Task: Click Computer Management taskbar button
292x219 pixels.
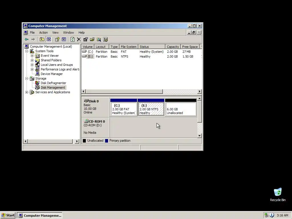Action: pyautogui.click(x=40, y=216)
